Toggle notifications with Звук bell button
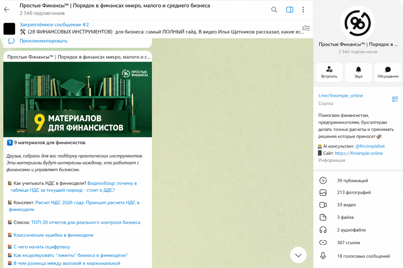The width and height of the screenshot is (403, 268). tap(358, 72)
